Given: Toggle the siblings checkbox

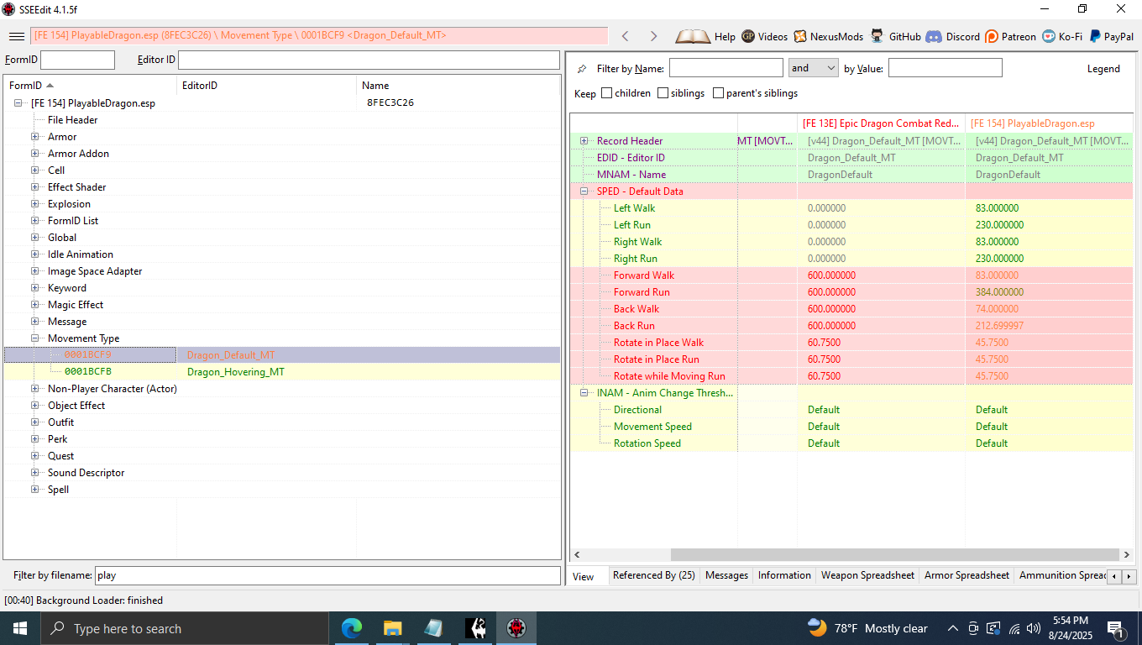Looking at the screenshot, I should tap(663, 93).
